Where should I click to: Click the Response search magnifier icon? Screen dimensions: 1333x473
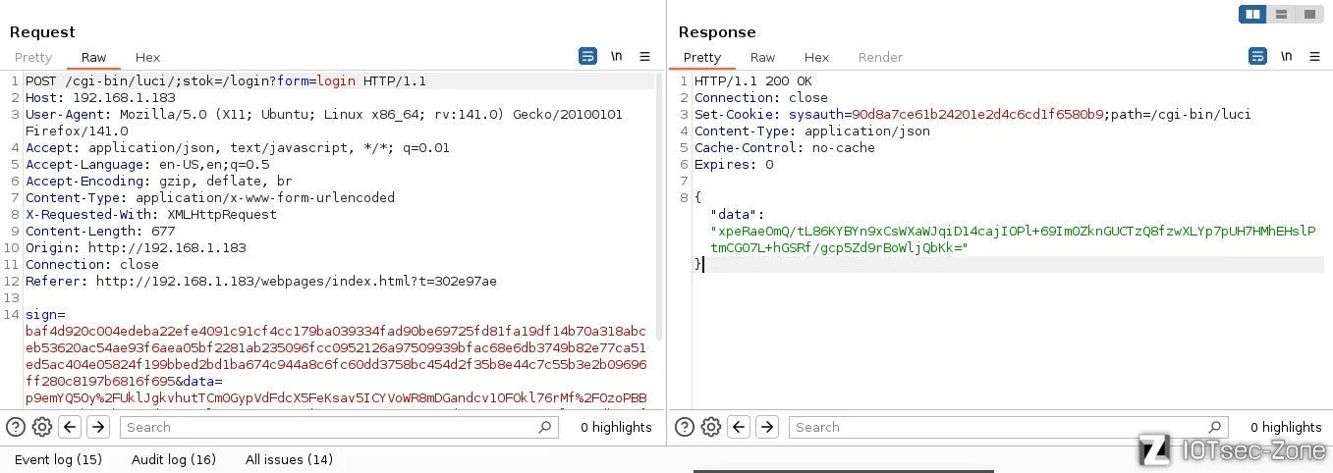1215,427
